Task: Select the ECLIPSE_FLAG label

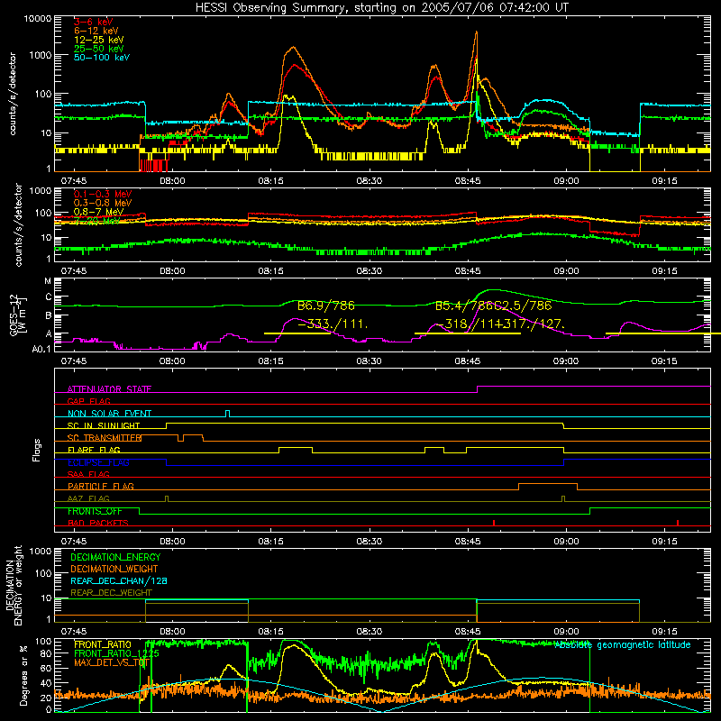Action: (x=98, y=462)
